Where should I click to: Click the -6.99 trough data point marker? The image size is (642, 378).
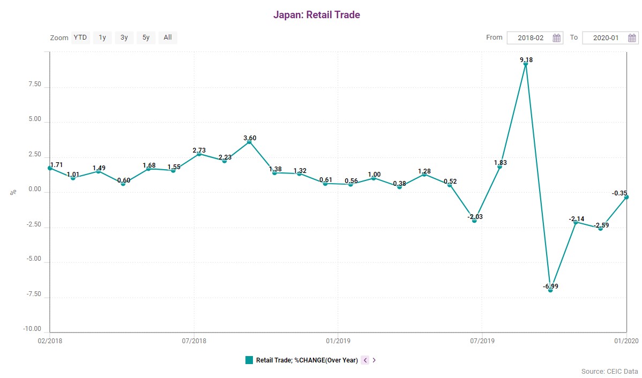click(x=549, y=290)
